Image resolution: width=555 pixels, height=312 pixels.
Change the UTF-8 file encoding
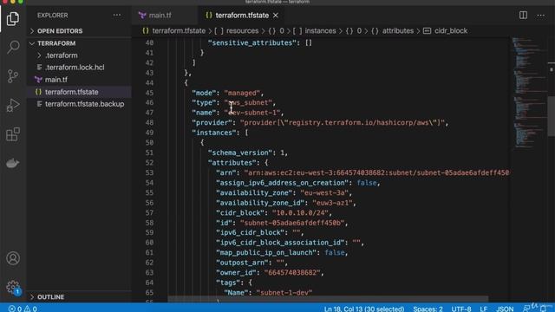pyautogui.click(x=460, y=309)
